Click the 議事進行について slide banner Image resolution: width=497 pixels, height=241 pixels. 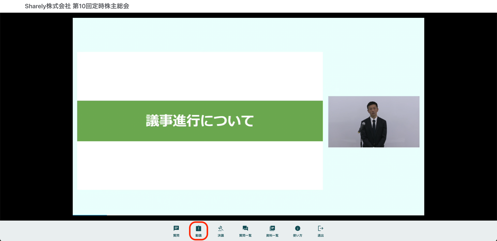[x=200, y=121]
